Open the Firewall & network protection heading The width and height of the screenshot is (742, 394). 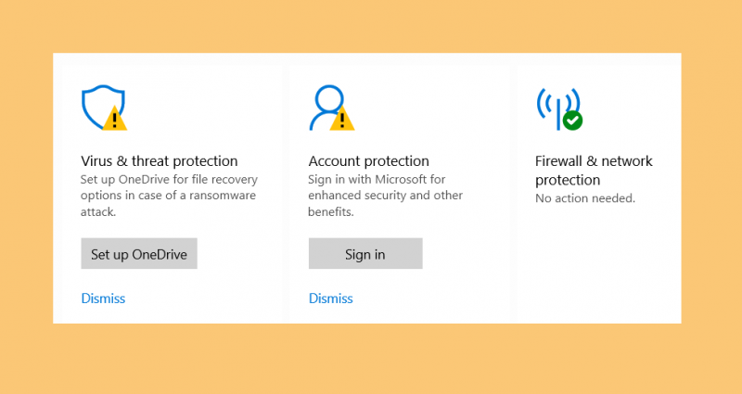594,171
